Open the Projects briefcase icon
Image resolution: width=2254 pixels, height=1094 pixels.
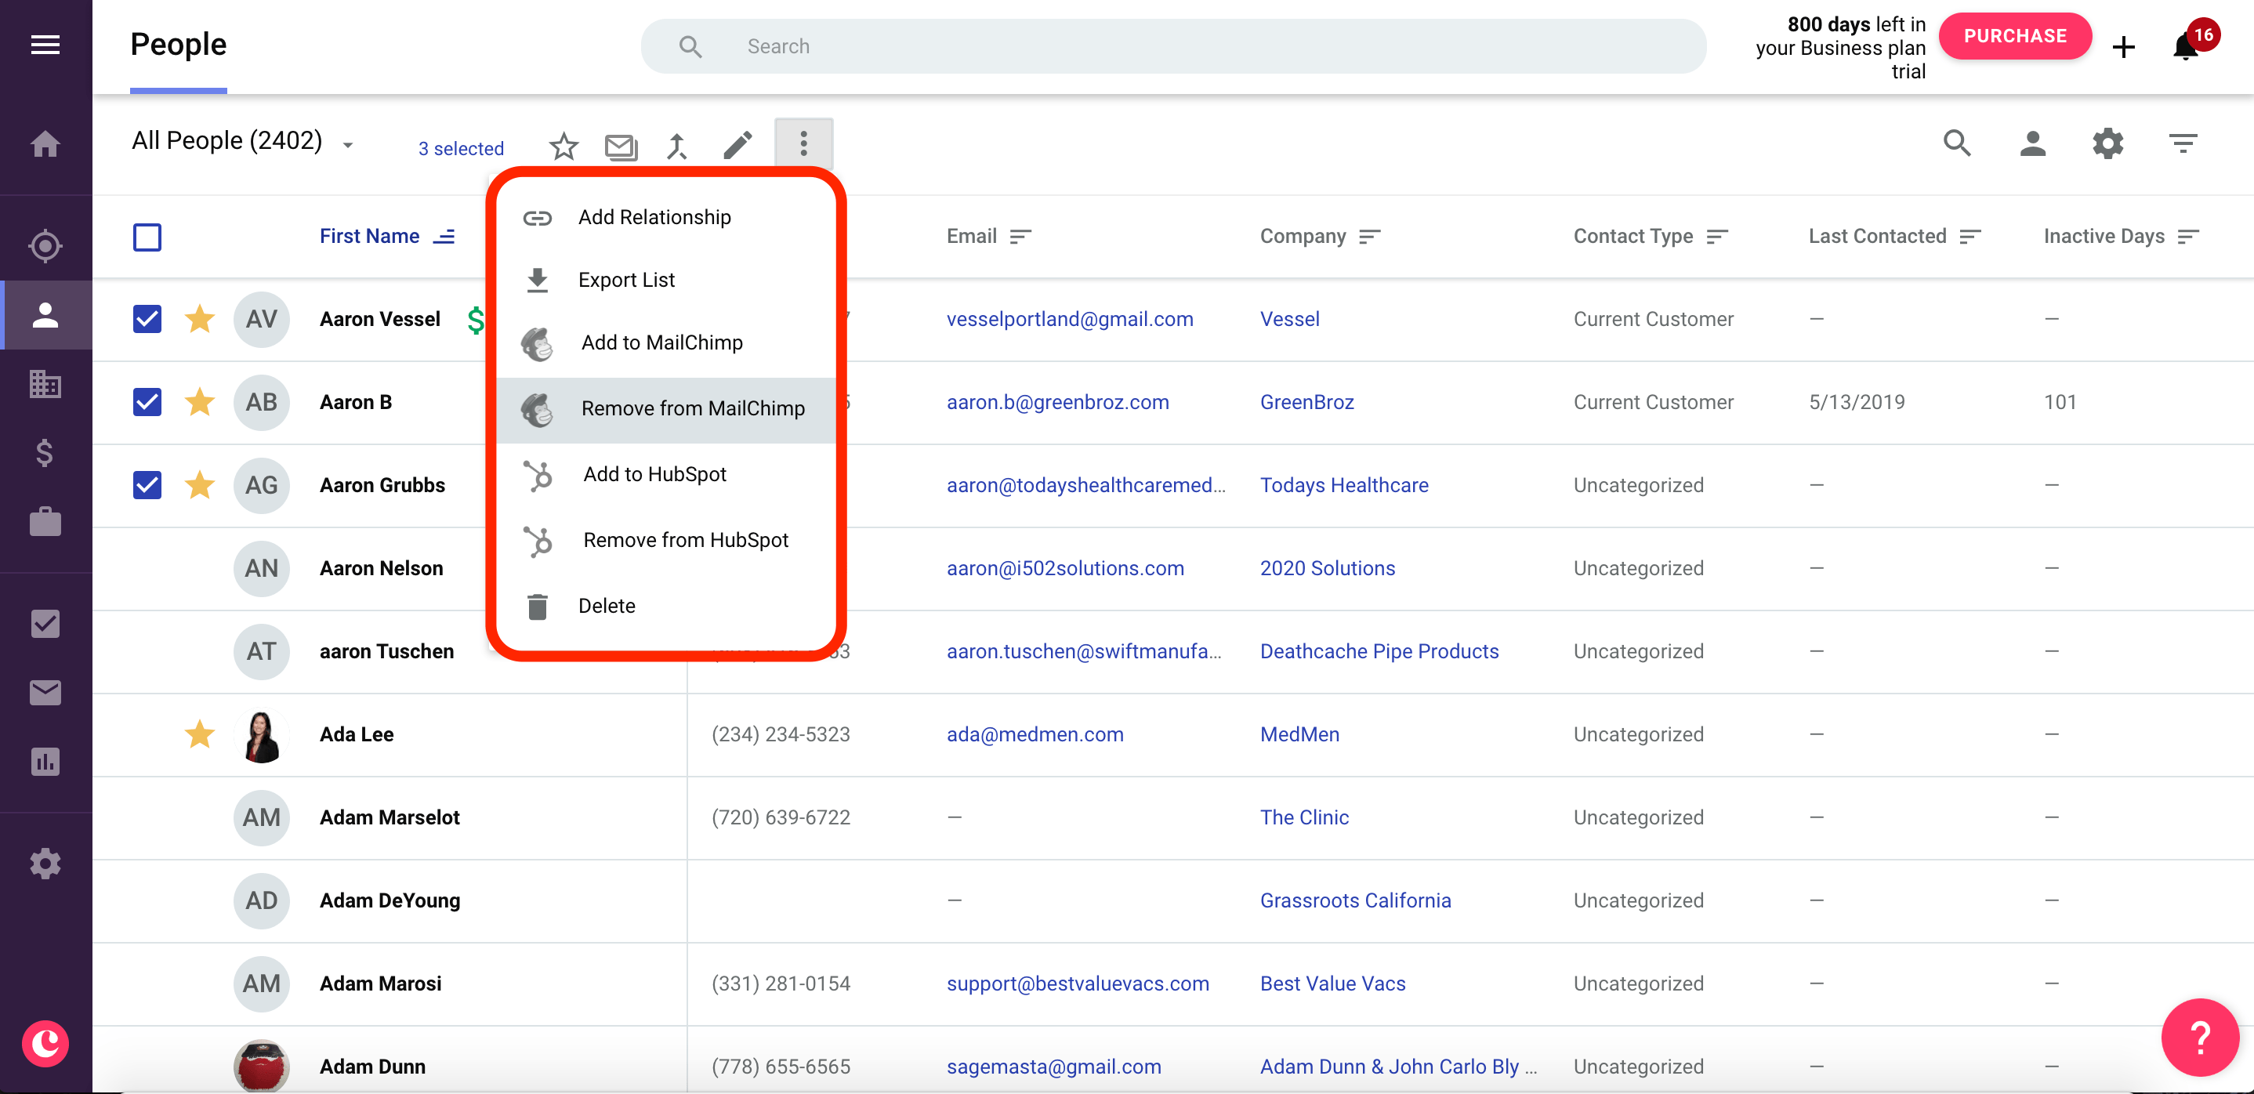coord(45,522)
